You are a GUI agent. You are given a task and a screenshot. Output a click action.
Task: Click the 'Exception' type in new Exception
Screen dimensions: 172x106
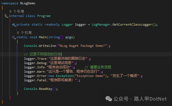point(65,76)
